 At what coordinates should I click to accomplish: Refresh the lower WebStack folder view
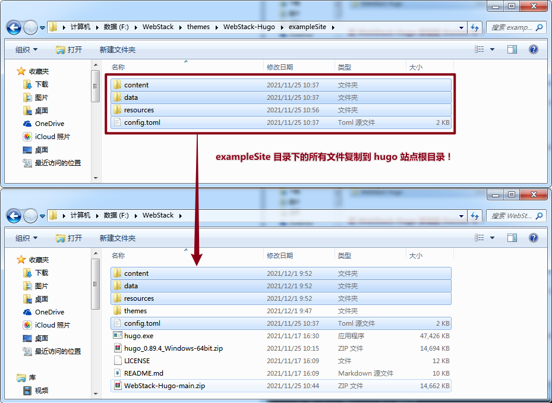click(475, 216)
